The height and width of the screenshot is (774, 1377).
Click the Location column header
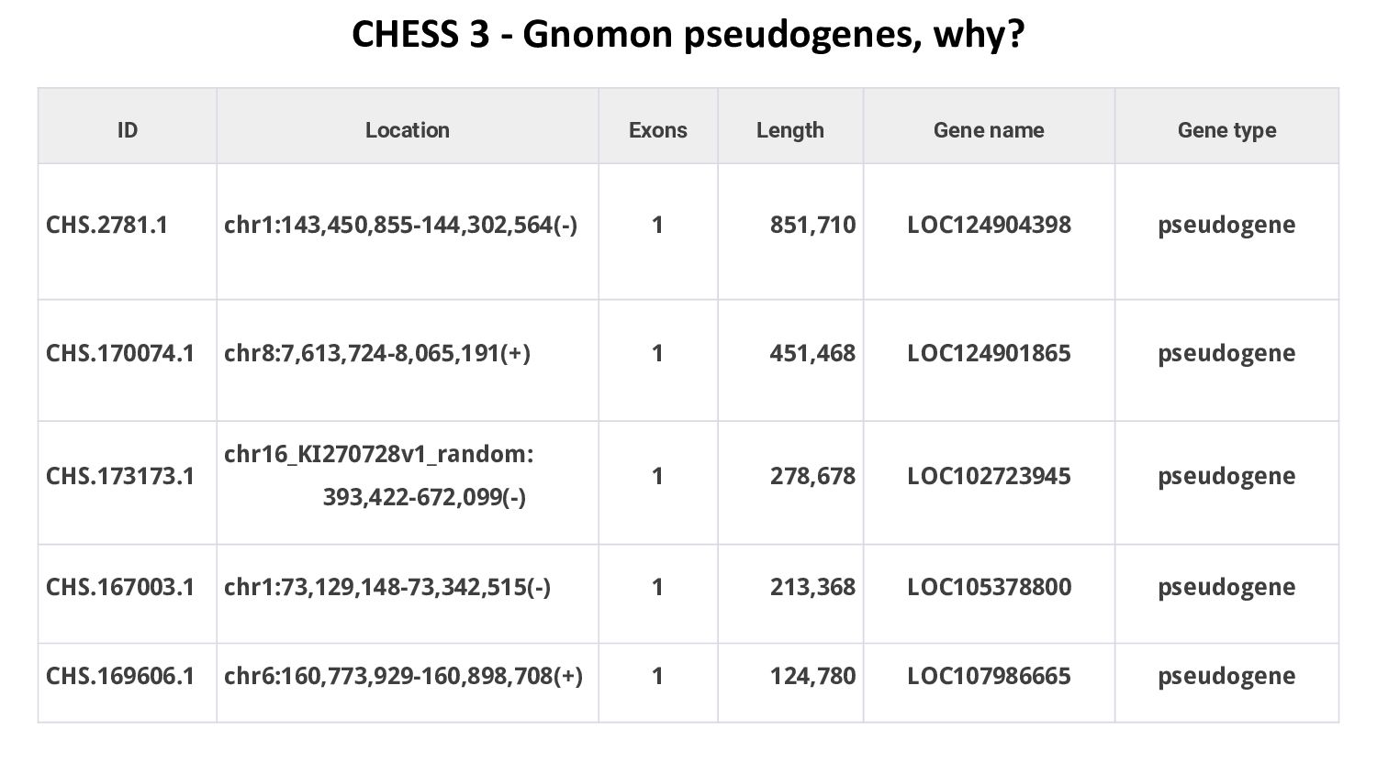pyautogui.click(x=408, y=130)
